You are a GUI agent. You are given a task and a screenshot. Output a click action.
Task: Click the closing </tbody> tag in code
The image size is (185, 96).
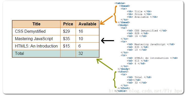[124, 69]
